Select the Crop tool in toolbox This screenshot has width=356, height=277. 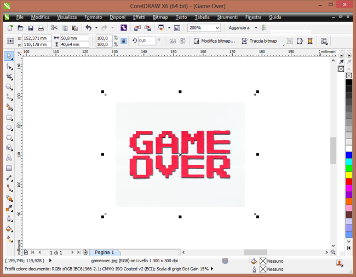pos(9,77)
